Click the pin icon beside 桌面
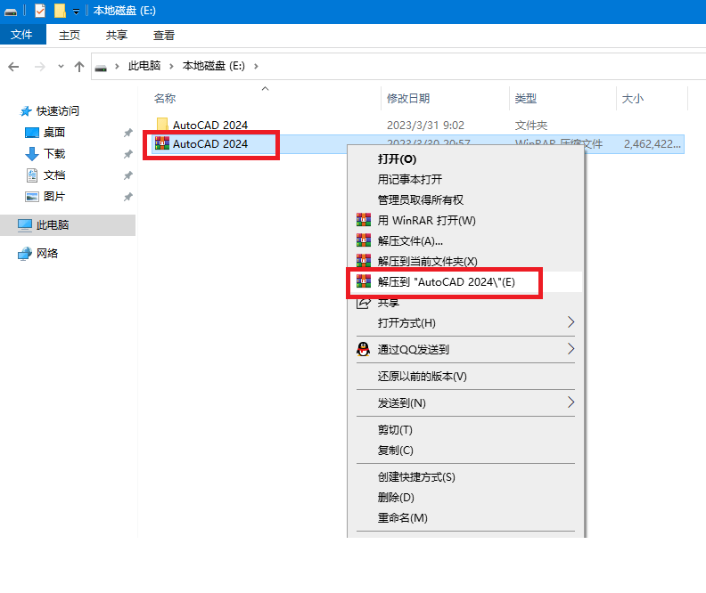The width and height of the screenshot is (706, 593). pyautogui.click(x=127, y=133)
